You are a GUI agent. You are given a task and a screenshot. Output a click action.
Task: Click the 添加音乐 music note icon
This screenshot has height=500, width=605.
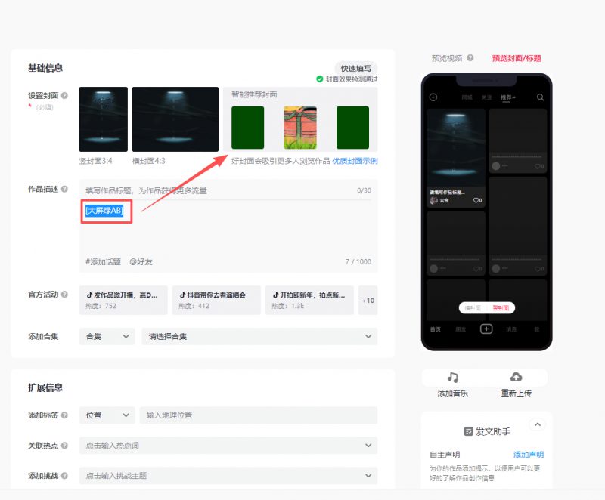[x=452, y=377]
